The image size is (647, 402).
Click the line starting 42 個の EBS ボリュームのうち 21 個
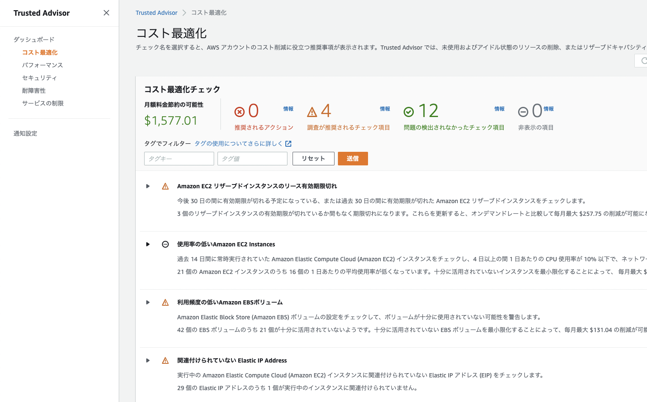(x=412, y=329)
